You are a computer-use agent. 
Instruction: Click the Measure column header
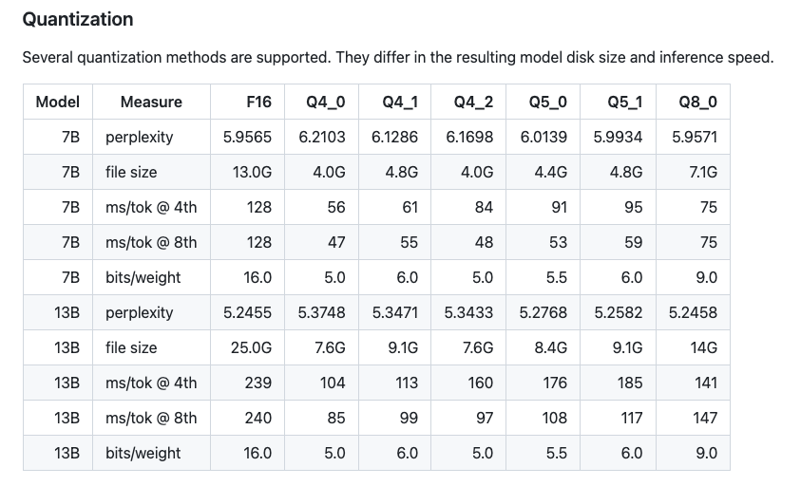[x=151, y=102]
